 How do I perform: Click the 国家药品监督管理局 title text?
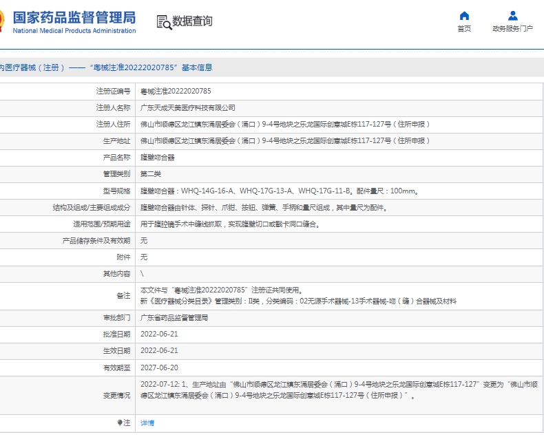coord(74,17)
